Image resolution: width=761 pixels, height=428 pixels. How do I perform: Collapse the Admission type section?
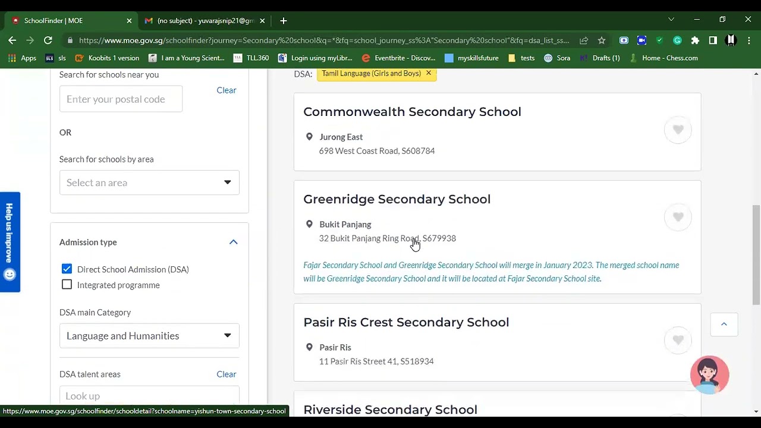pos(233,242)
